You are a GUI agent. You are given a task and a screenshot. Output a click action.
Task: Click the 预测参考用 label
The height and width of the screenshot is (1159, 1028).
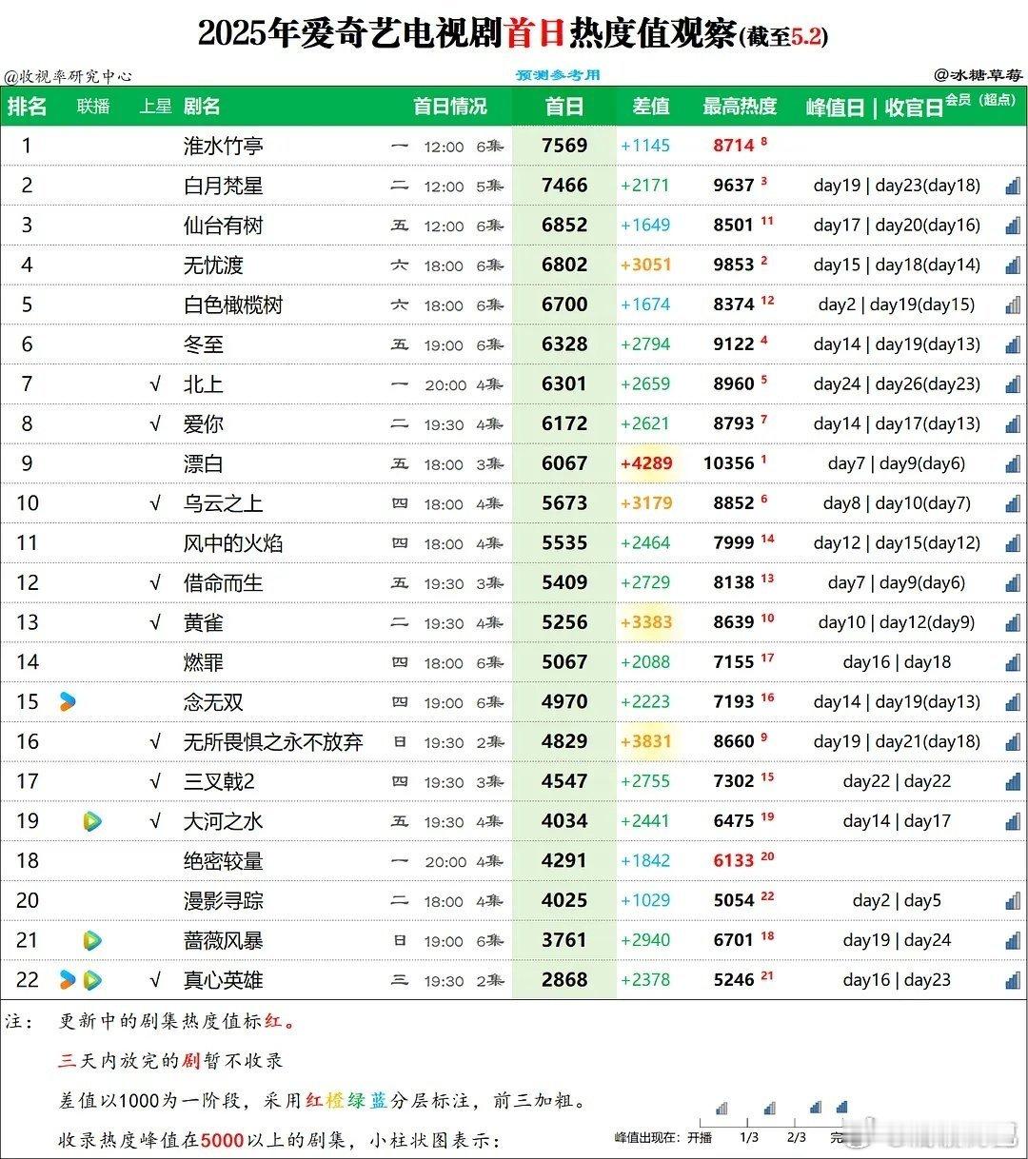[x=559, y=75]
